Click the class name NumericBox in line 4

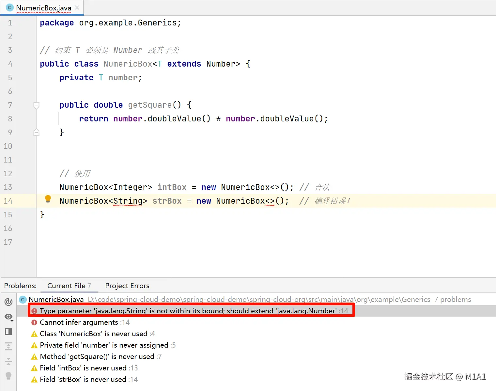(128, 64)
